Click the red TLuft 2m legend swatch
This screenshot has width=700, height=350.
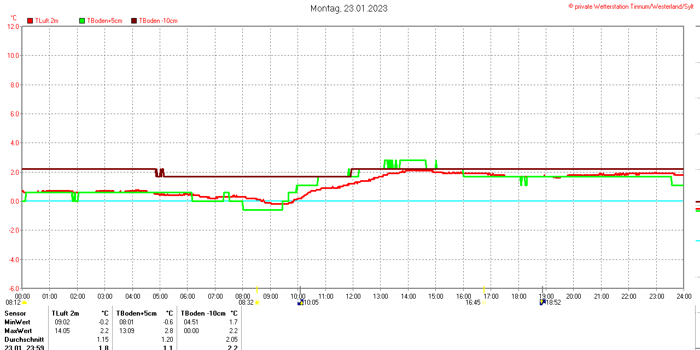(x=30, y=21)
